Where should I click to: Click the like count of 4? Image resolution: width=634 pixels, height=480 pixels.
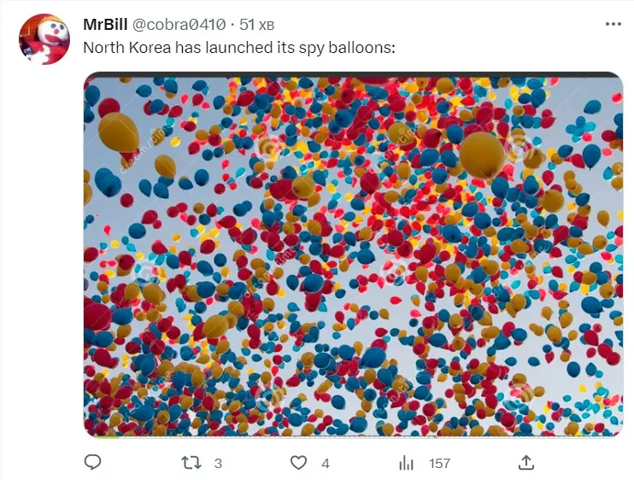(325, 463)
